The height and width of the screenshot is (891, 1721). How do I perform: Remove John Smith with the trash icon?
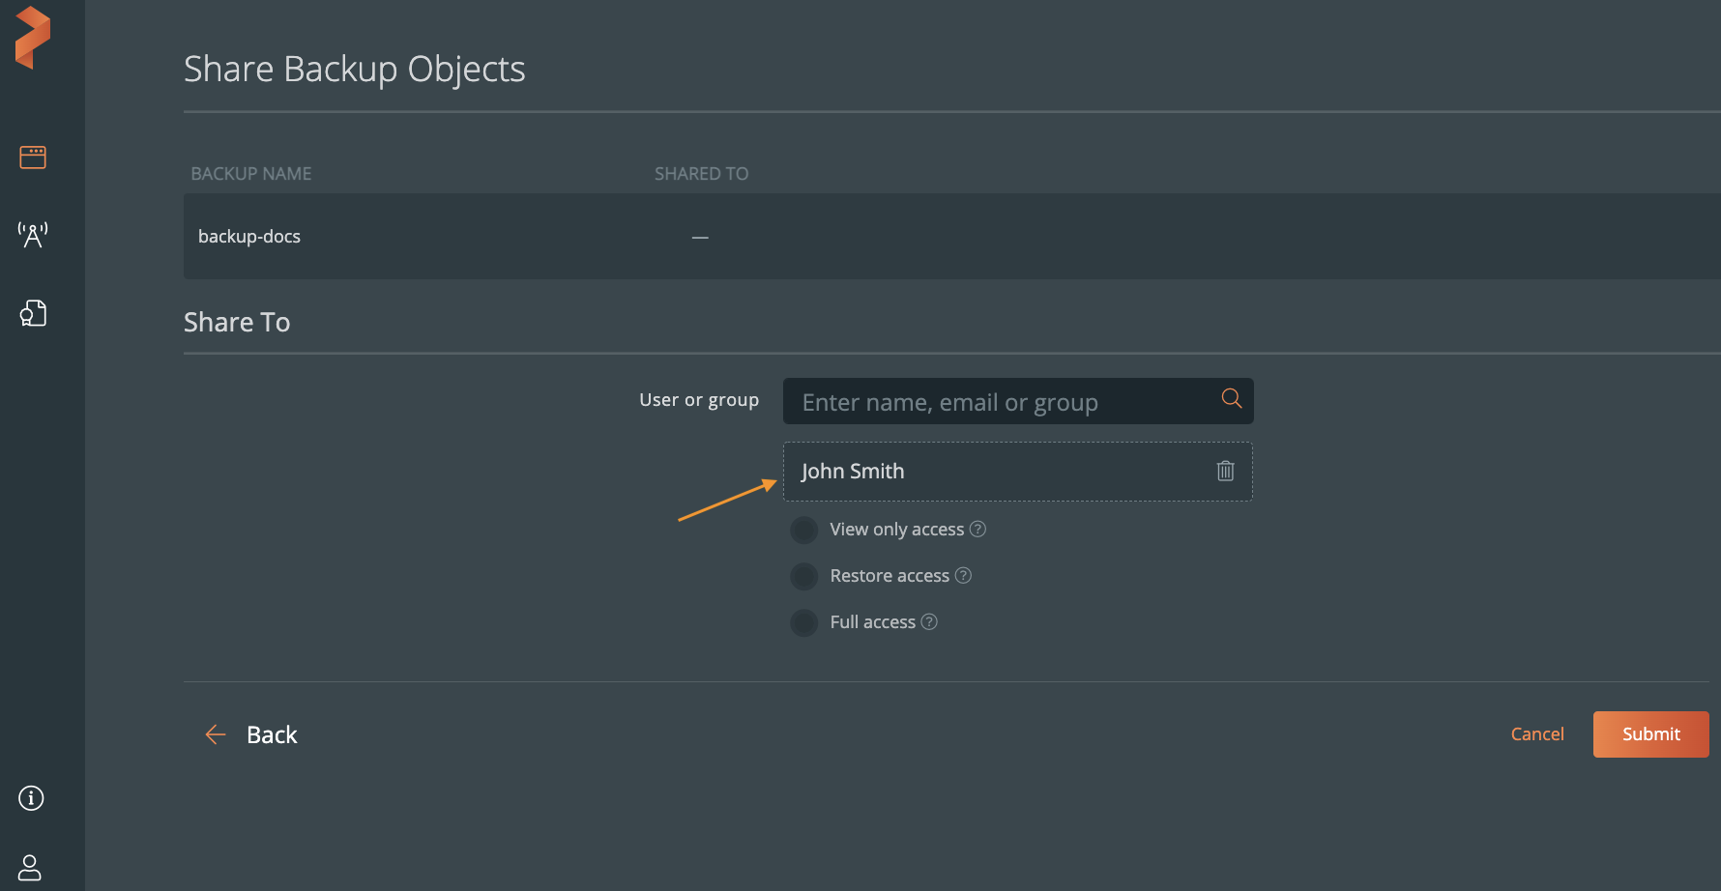1225,471
